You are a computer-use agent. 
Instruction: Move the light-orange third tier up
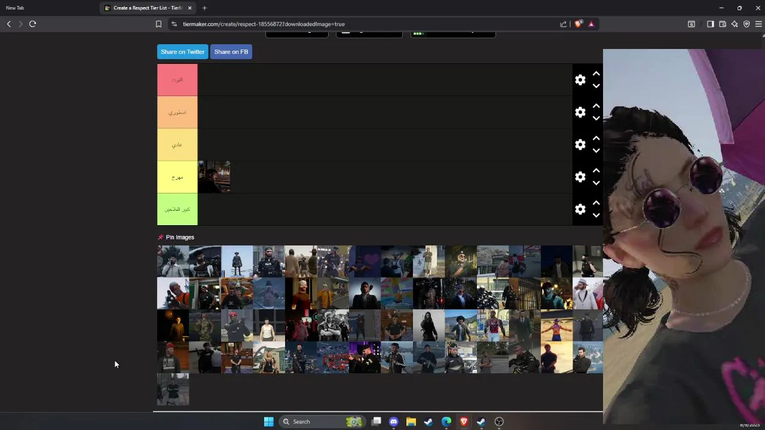[596, 138]
